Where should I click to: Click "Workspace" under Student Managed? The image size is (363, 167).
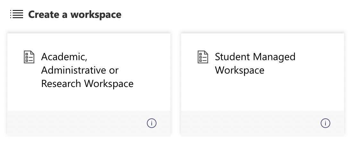(x=240, y=70)
